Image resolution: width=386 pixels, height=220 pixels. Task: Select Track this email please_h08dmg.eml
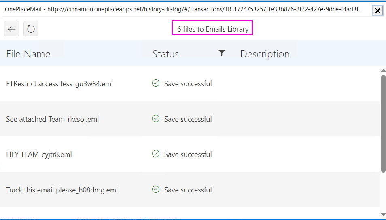tap(62, 190)
